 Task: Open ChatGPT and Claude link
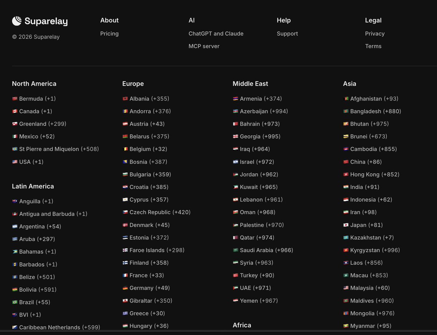[x=216, y=34]
